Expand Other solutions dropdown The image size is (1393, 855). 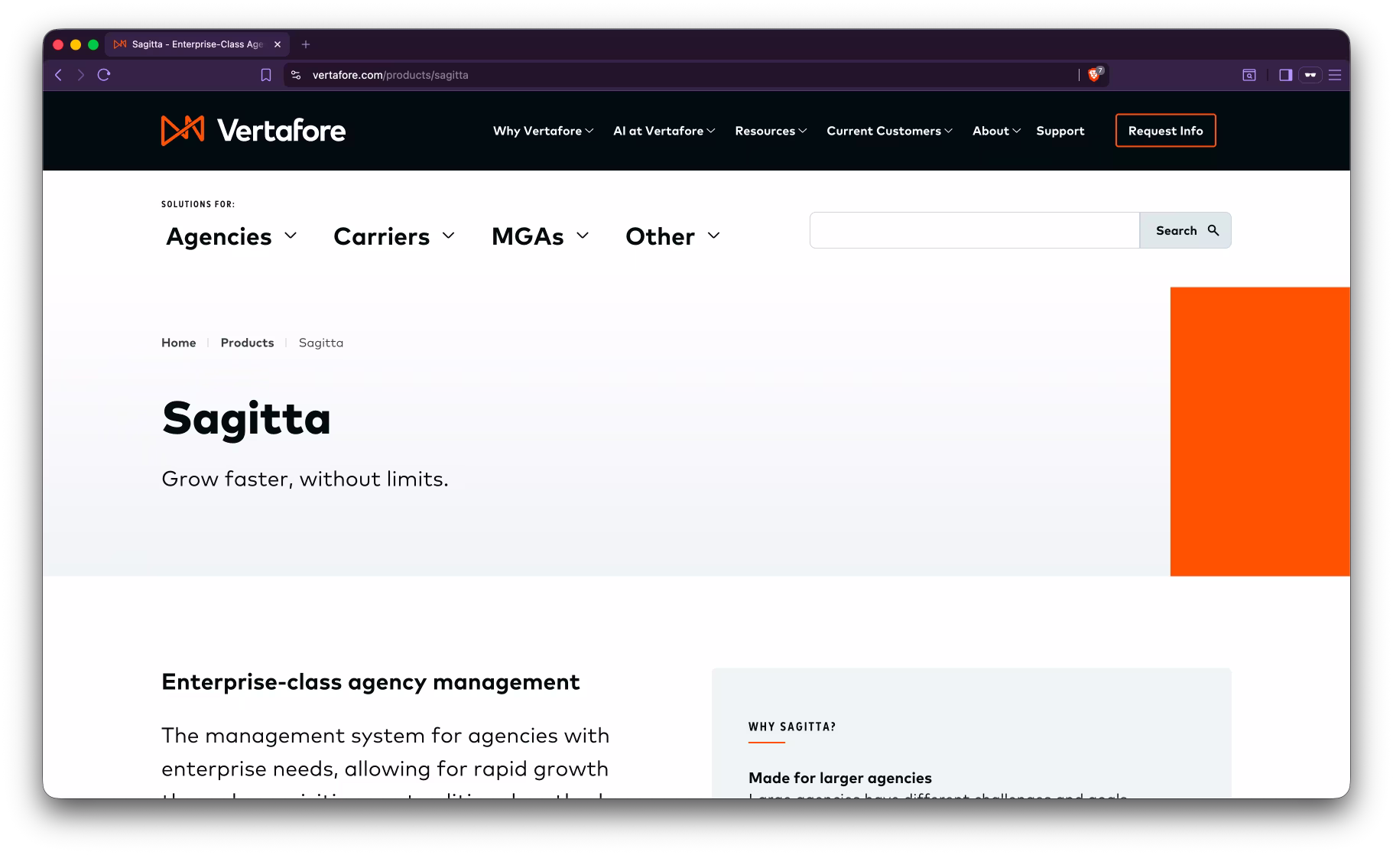(x=672, y=236)
